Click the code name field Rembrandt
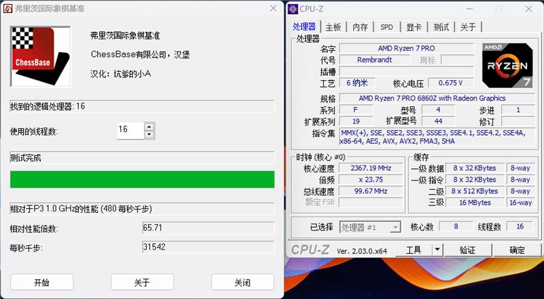Screen dimensions: 544x299 (x=375, y=60)
